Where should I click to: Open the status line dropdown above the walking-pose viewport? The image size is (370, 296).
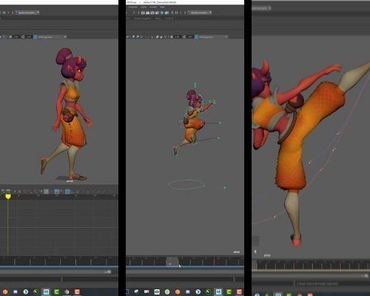[27, 13]
